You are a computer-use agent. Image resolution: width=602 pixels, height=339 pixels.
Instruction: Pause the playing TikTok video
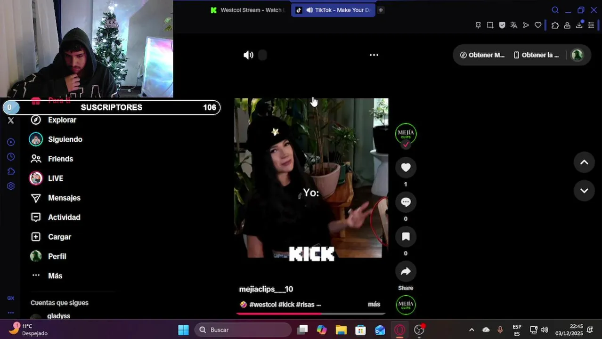click(311, 178)
